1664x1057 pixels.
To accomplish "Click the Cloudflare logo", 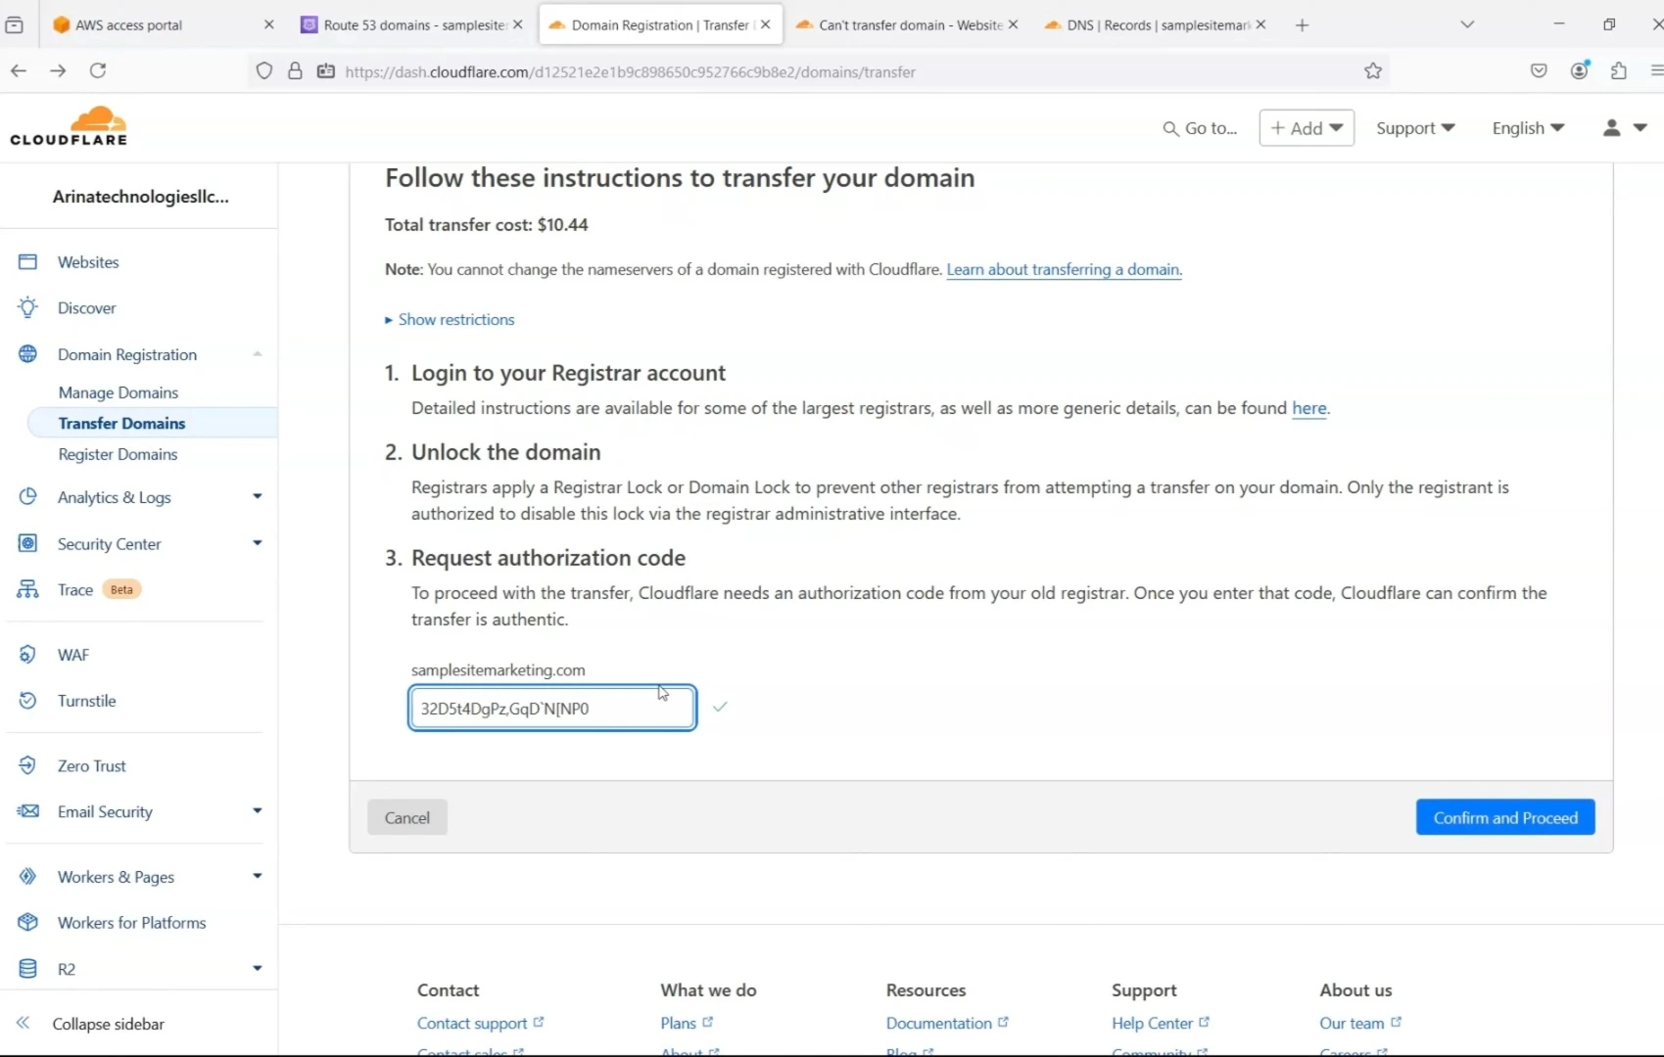I will pos(69,124).
